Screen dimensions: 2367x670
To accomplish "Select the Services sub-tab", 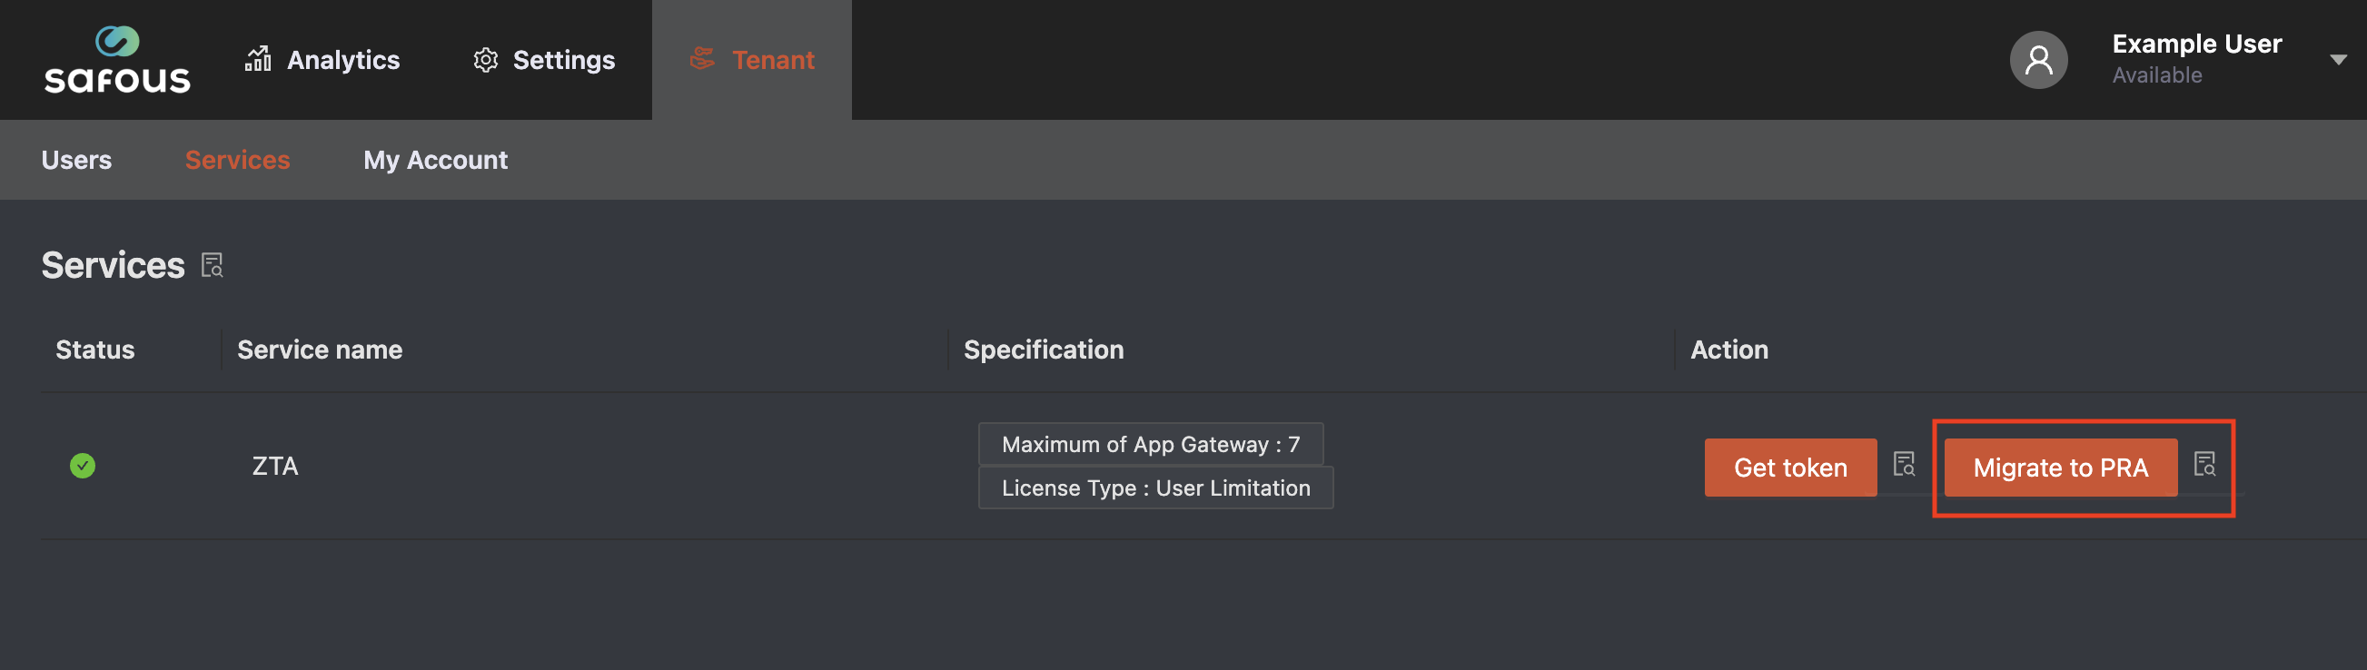I will (x=237, y=160).
